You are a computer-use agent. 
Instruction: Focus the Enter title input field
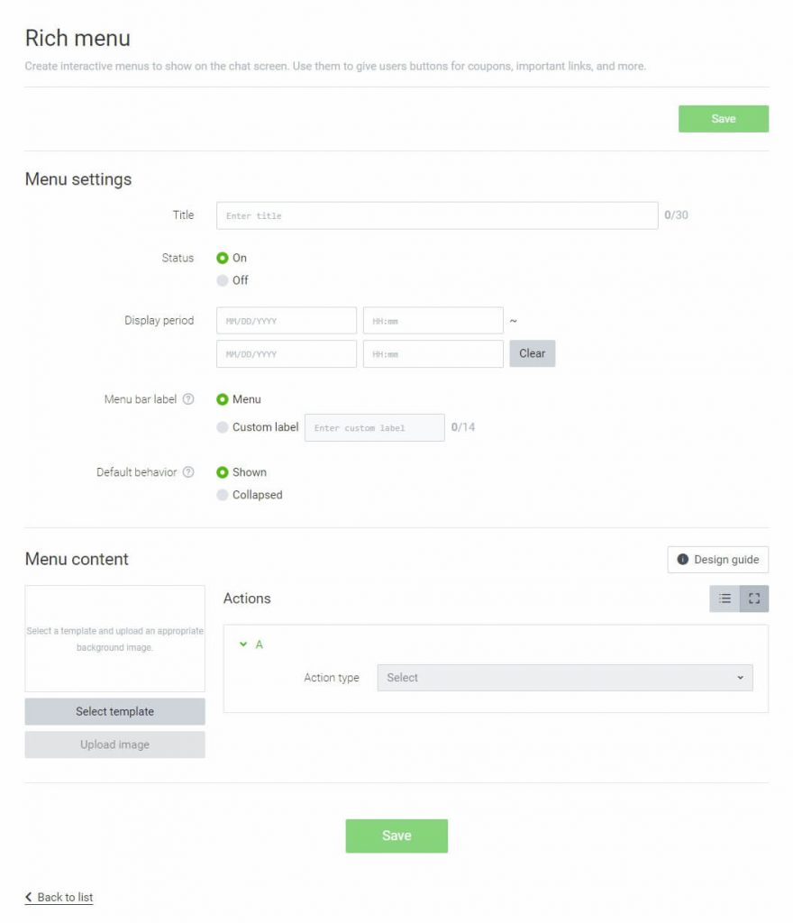tap(437, 215)
